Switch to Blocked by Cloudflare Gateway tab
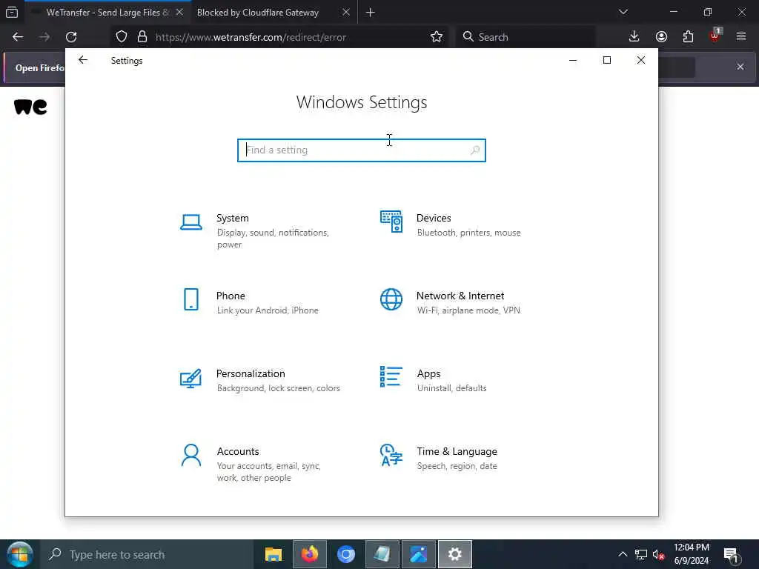The height and width of the screenshot is (569, 759). click(257, 13)
